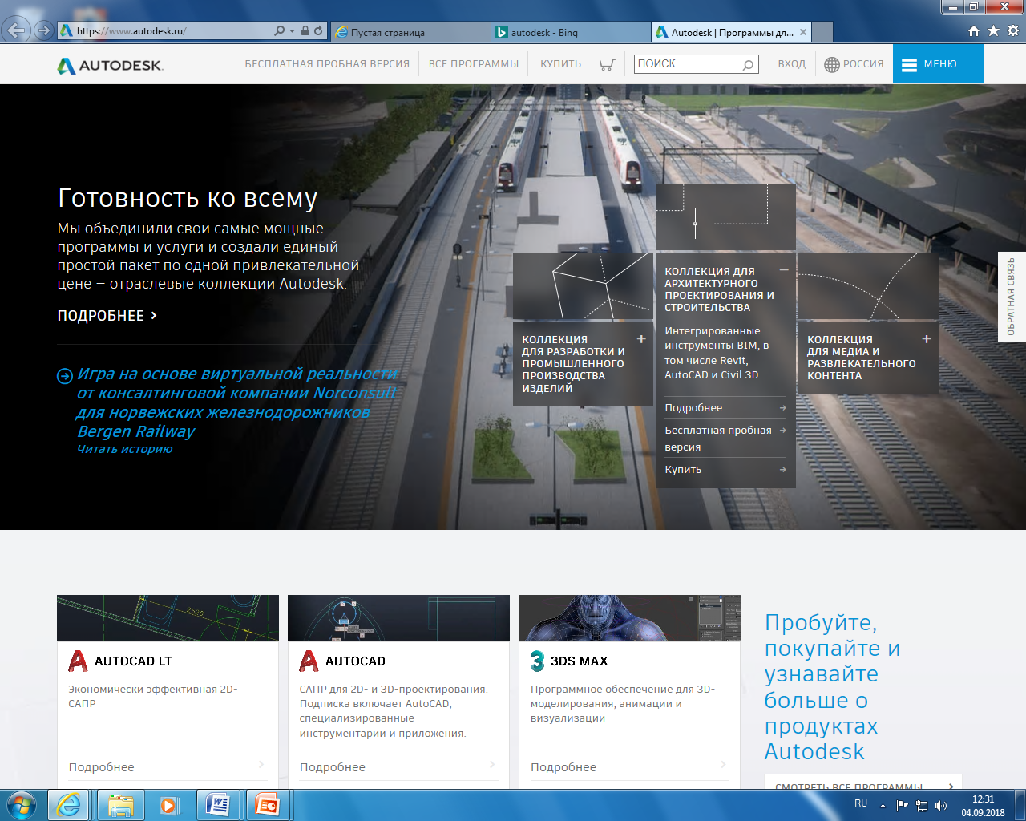The image size is (1026, 821).
Task: Click the AutoCAD LT red A icon
Action: point(78,661)
